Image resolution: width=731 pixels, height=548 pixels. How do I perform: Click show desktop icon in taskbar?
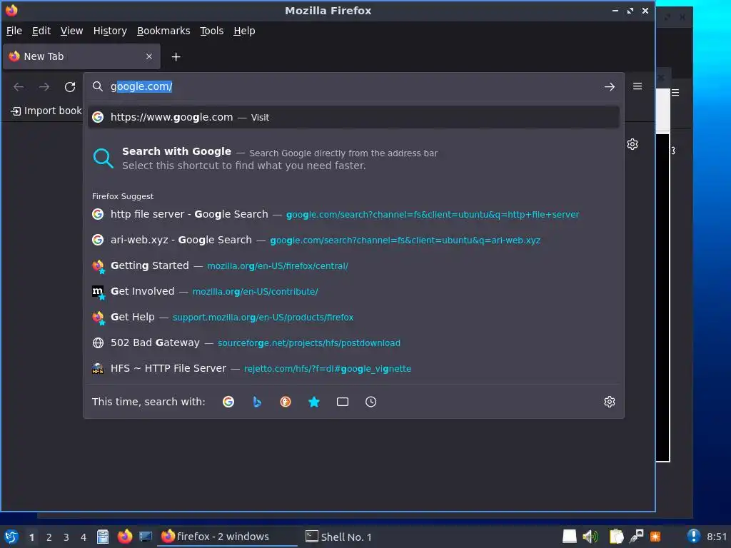(146, 537)
